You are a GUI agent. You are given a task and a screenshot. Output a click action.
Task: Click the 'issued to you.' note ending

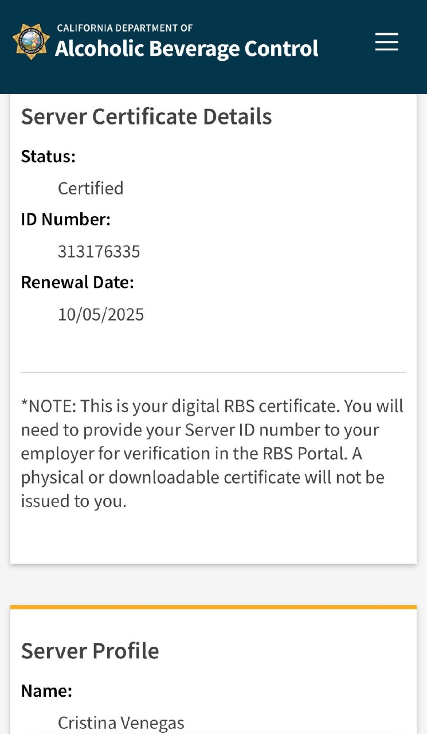pos(73,501)
